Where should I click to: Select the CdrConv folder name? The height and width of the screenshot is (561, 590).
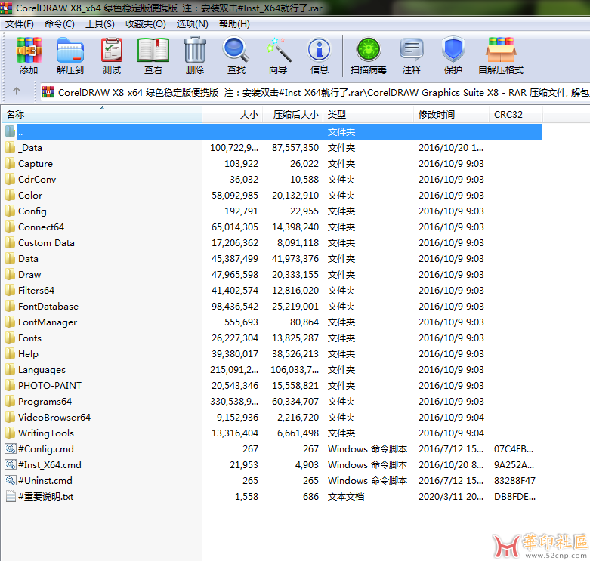[37, 180]
